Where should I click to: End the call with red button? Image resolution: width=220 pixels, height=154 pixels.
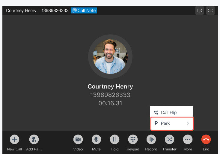click(206, 139)
